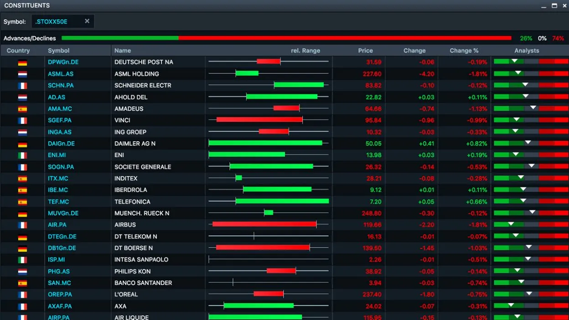The width and height of the screenshot is (569, 320).
Task: Maximize the Constituents window
Action: (554, 5)
